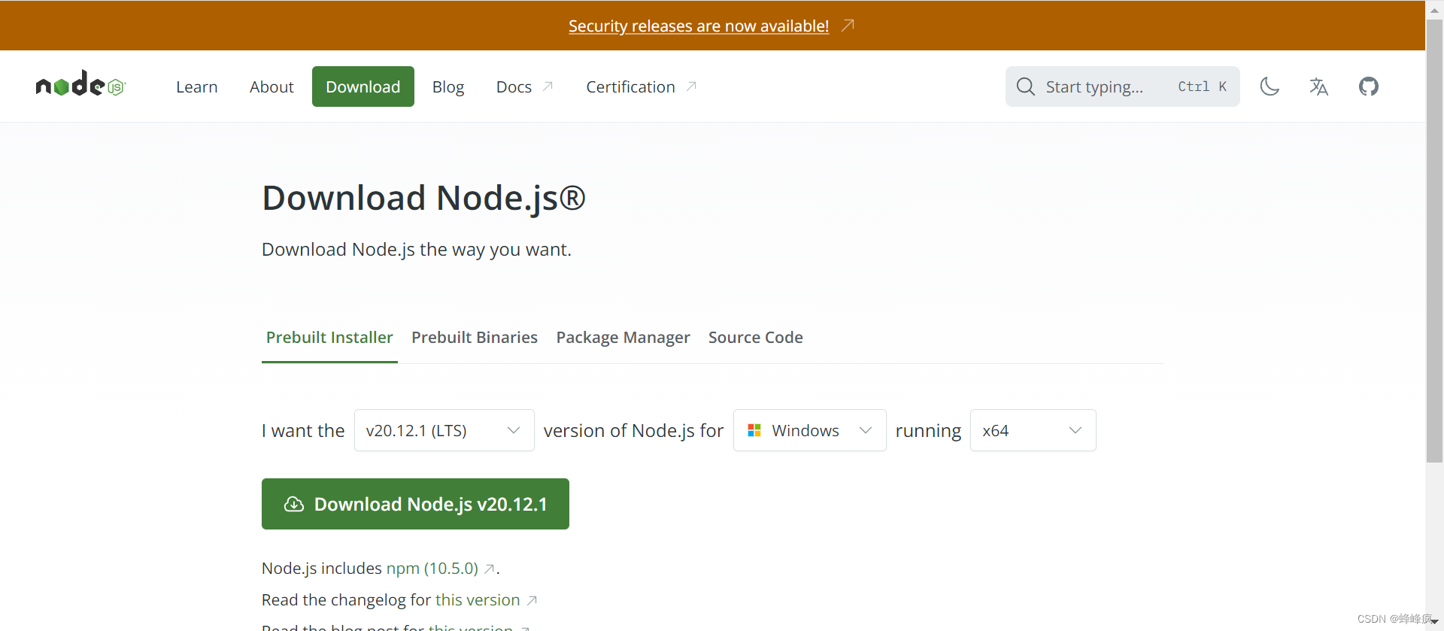Click the arrow icon next to Certification
Viewport: 1444px width, 631px height.
(x=691, y=86)
